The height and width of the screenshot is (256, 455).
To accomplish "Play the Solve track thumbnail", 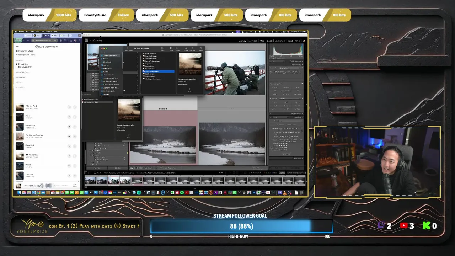I will 20,117.
